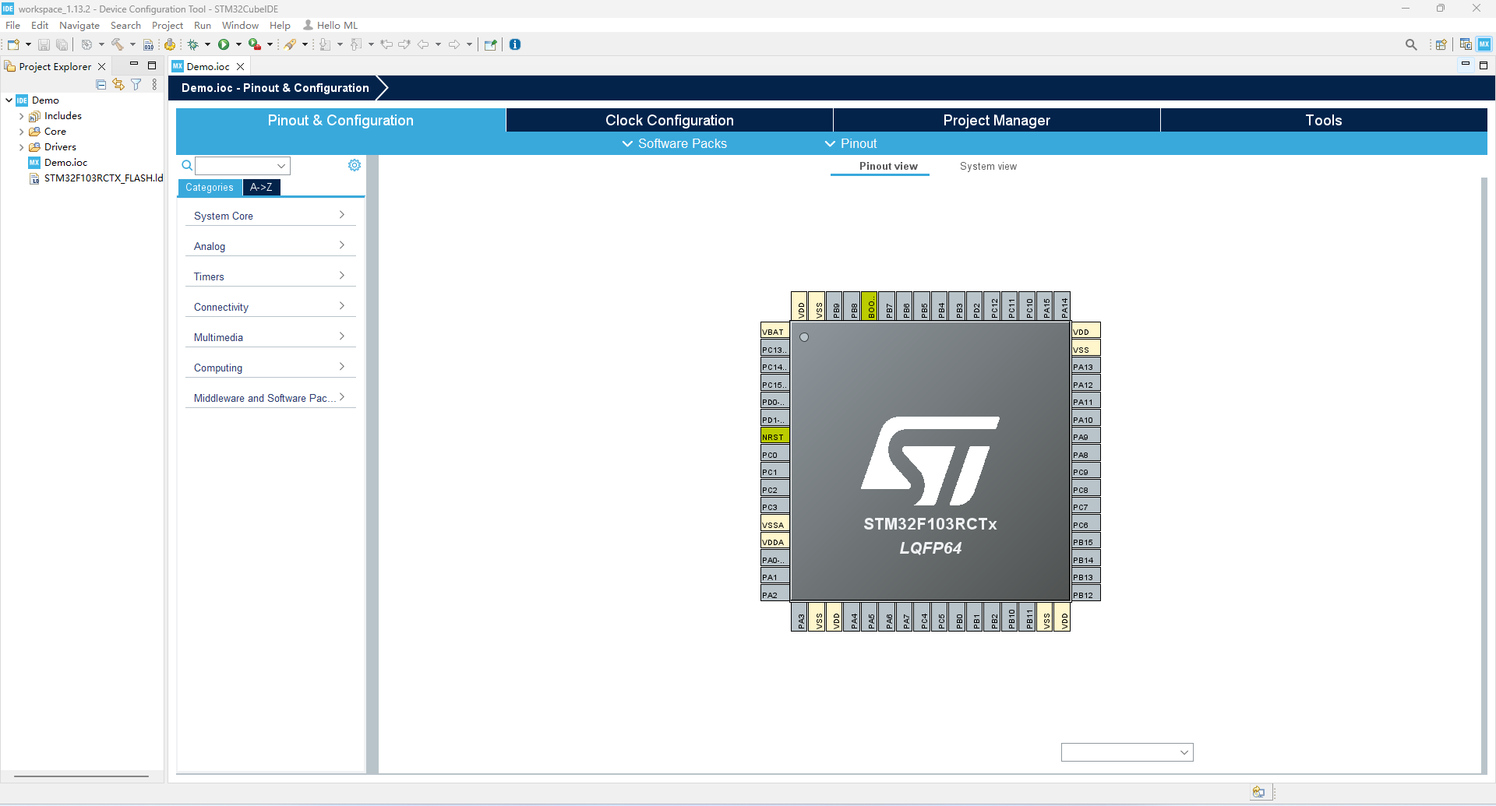Image resolution: width=1496 pixels, height=806 pixels.
Task: Switch to Project Manager tab
Action: point(997,120)
